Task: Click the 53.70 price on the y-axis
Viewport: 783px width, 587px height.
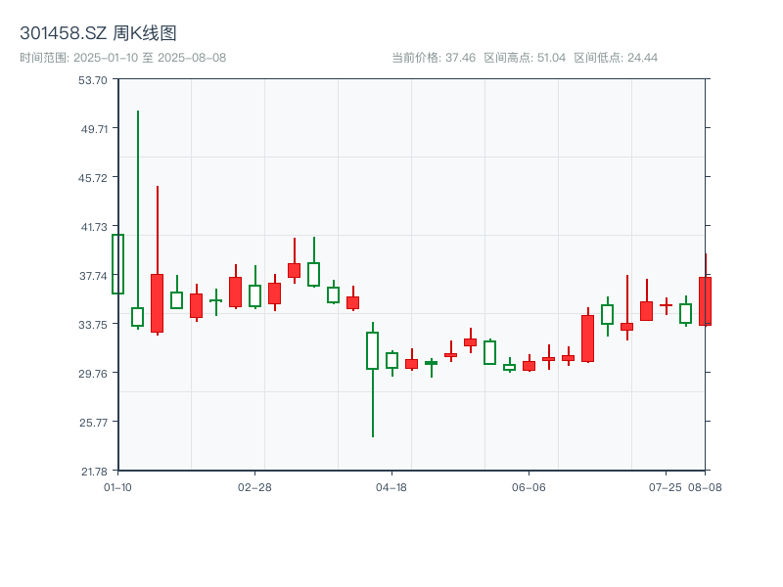Action: point(93,79)
